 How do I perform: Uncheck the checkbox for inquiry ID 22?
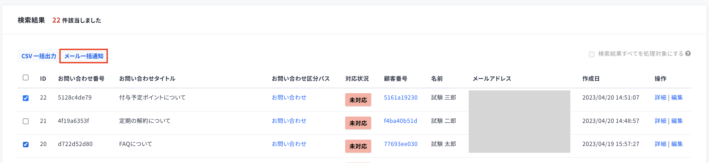25,98
